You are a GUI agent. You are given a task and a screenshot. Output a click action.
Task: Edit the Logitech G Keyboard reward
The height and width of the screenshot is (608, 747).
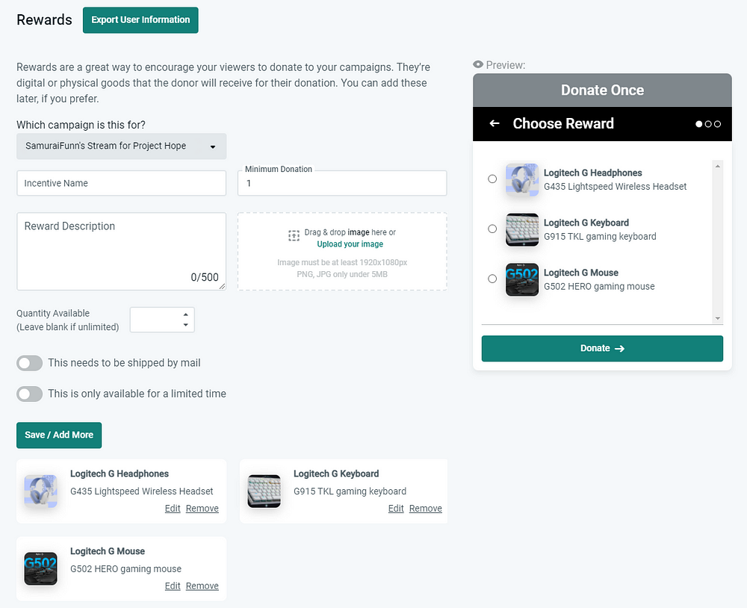coord(396,509)
